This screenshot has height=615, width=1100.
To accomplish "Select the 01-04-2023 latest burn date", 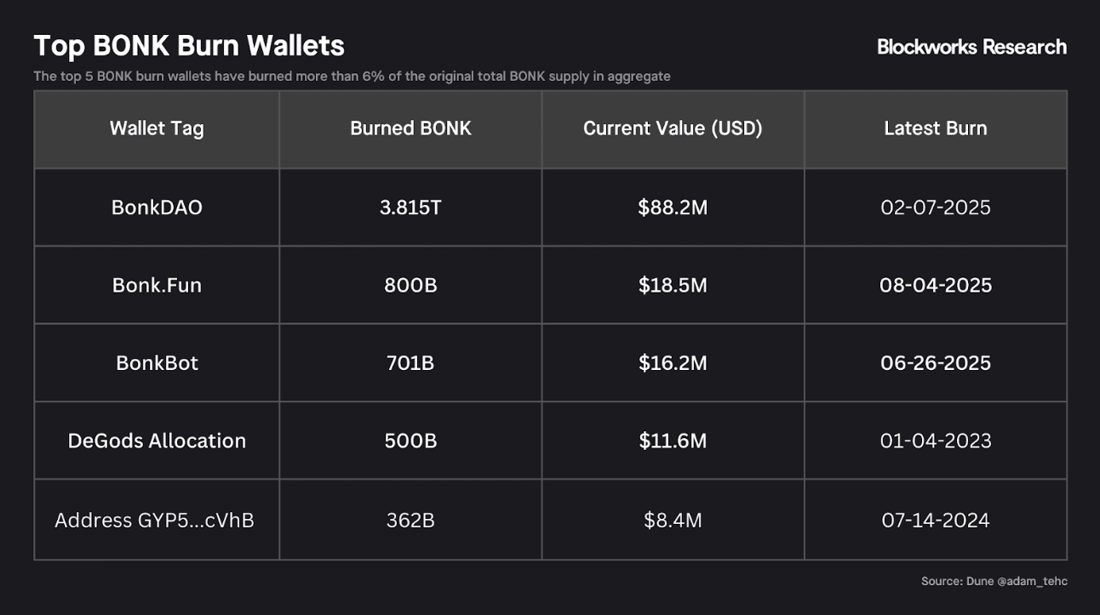I will [x=935, y=441].
